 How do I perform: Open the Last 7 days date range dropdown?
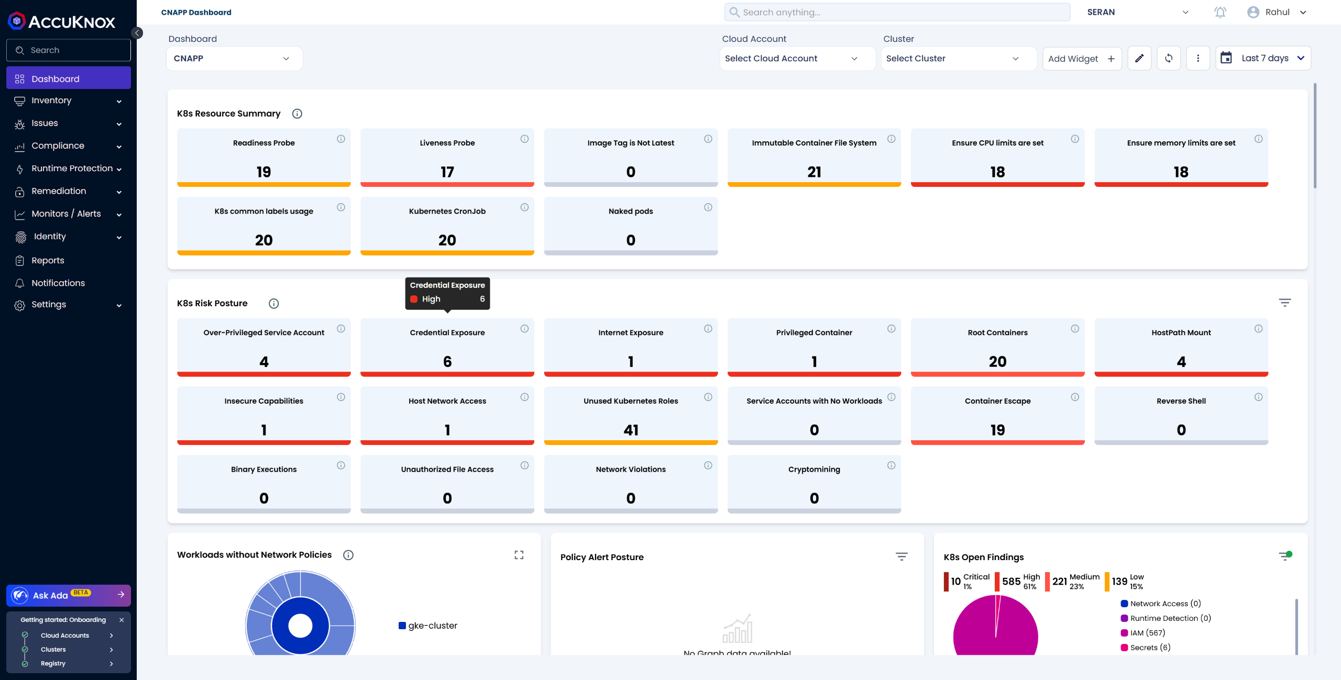tap(1263, 58)
